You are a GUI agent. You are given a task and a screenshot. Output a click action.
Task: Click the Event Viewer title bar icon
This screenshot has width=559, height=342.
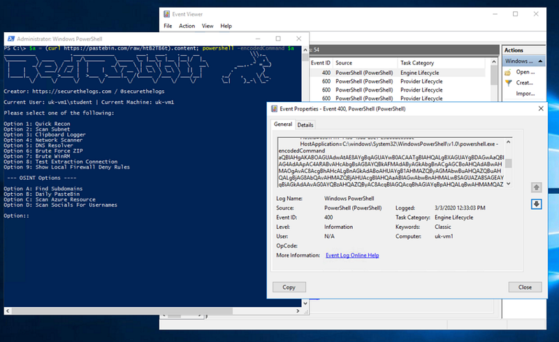(x=166, y=14)
